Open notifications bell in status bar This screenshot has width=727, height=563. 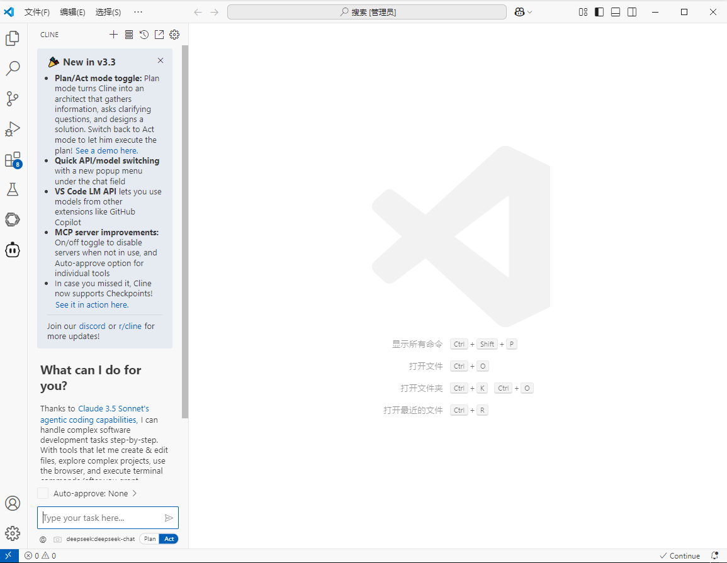click(714, 555)
